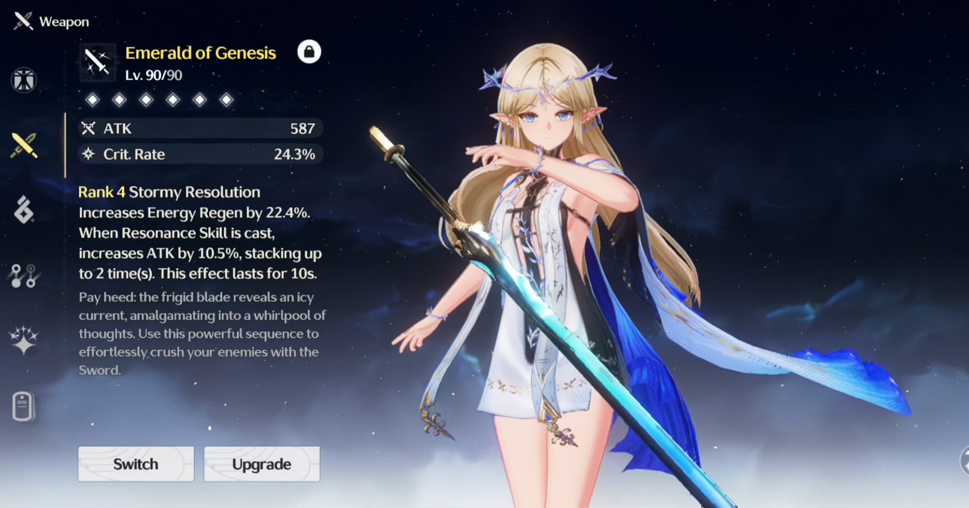Click the Rank 4 Stormy Resolution title
The height and width of the screenshot is (508, 969).
(169, 192)
